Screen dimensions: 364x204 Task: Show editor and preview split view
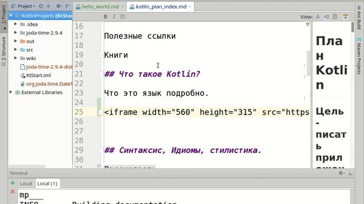(326, 16)
